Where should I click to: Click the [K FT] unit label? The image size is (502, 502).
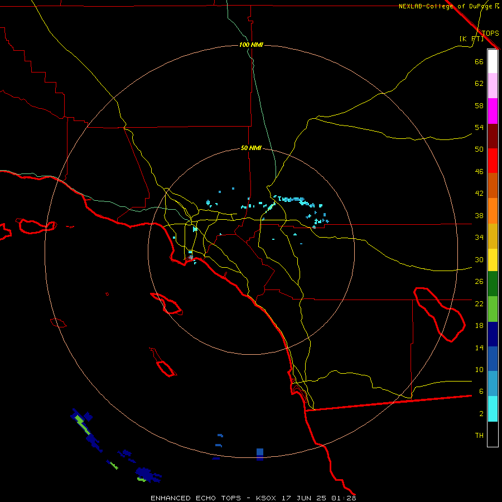pyautogui.click(x=471, y=38)
